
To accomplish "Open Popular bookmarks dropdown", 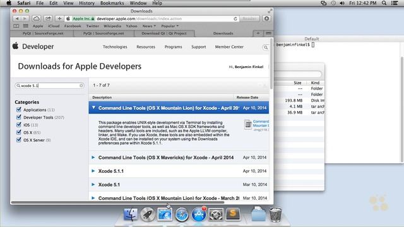I will [x=170, y=26].
